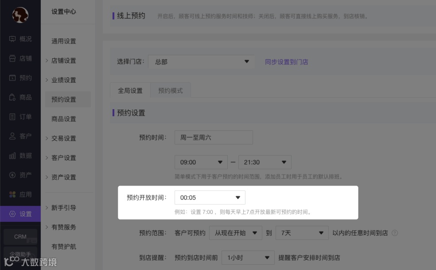Image resolution: width=436 pixels, height=270 pixels.
Task: Open the 从现在开始 range dropdown
Action: tap(236, 233)
